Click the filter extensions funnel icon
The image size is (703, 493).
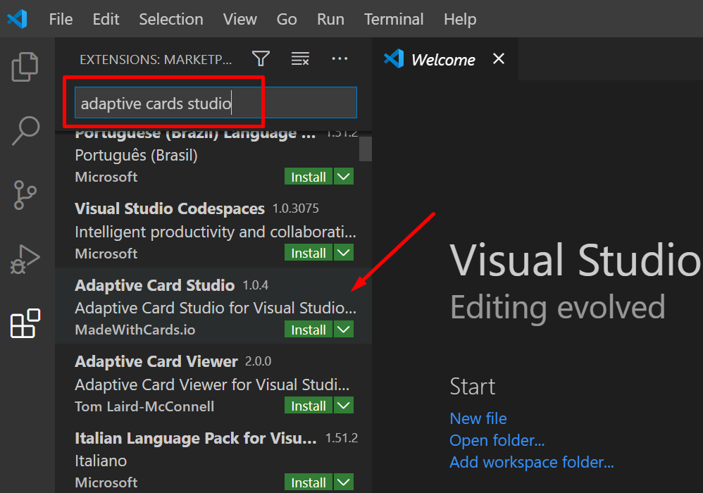pyautogui.click(x=261, y=58)
